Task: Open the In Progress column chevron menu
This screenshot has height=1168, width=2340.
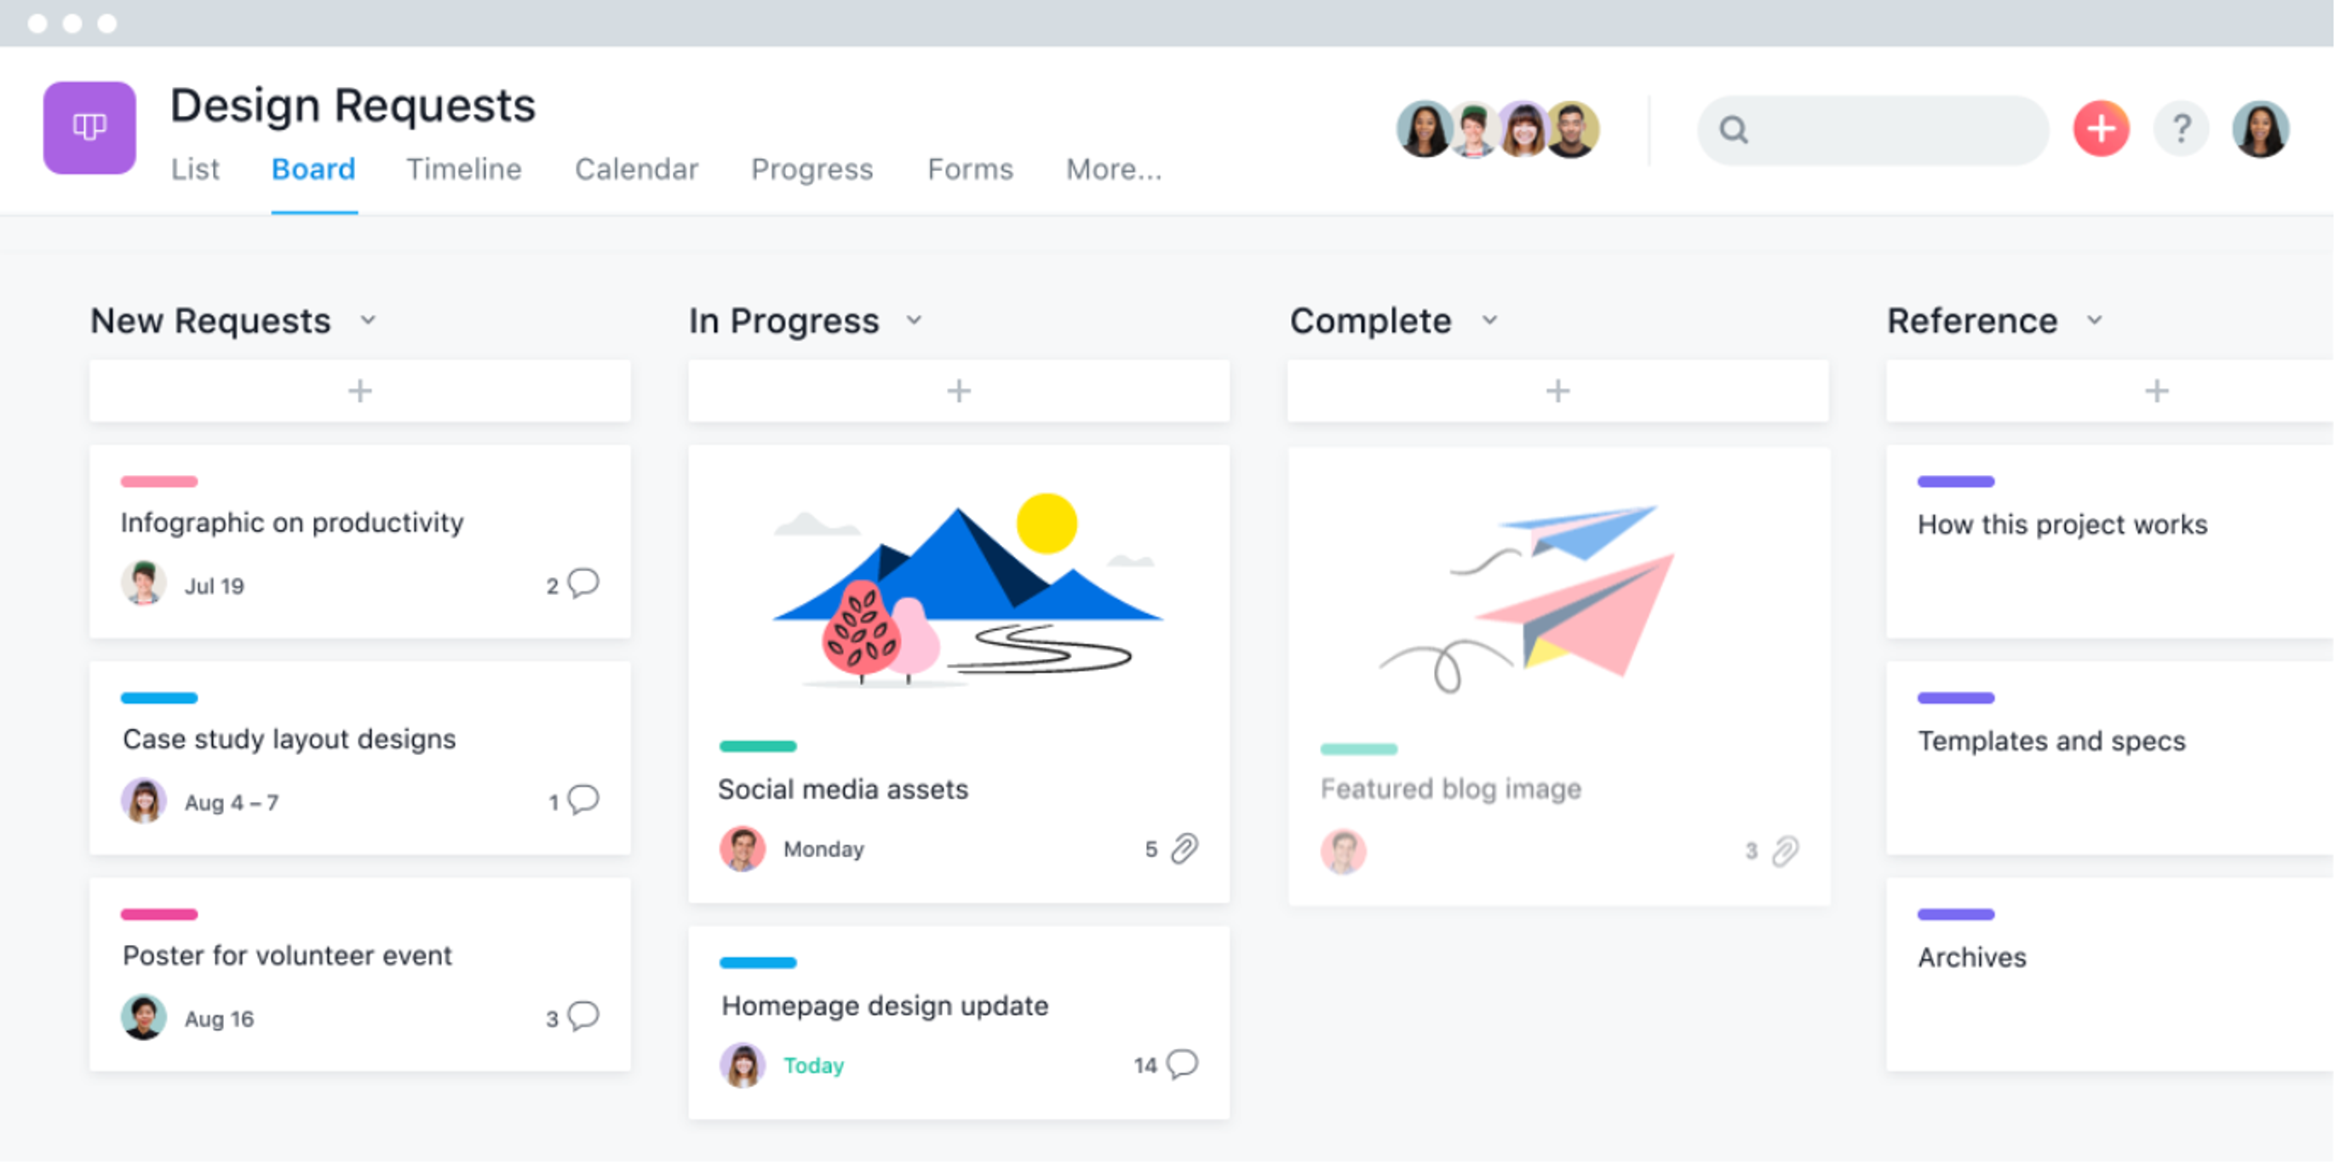Action: tap(915, 321)
